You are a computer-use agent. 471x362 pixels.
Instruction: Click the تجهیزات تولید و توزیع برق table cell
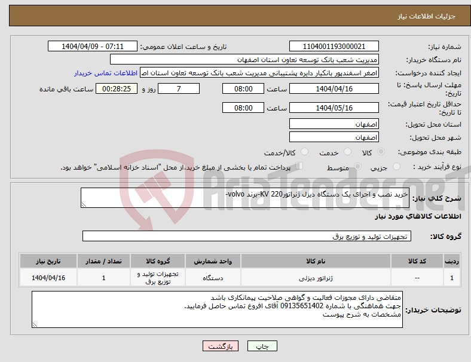[x=158, y=278]
